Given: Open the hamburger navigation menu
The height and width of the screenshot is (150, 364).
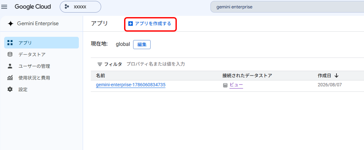Looking at the screenshot, I should (4, 7).
